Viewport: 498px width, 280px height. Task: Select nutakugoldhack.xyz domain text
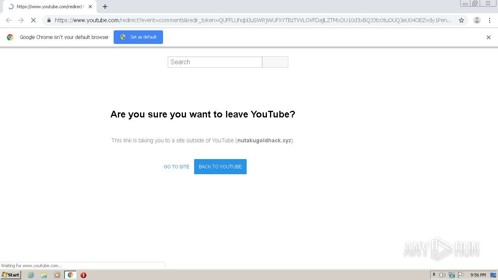point(264,140)
